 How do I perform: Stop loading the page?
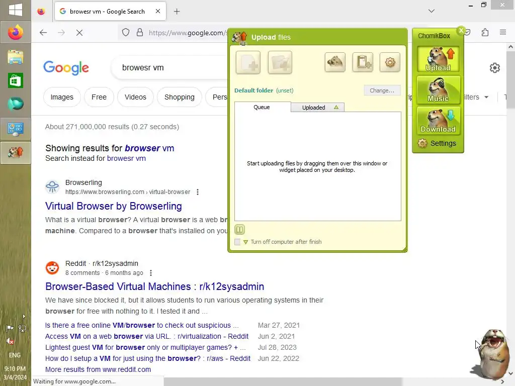point(79,33)
